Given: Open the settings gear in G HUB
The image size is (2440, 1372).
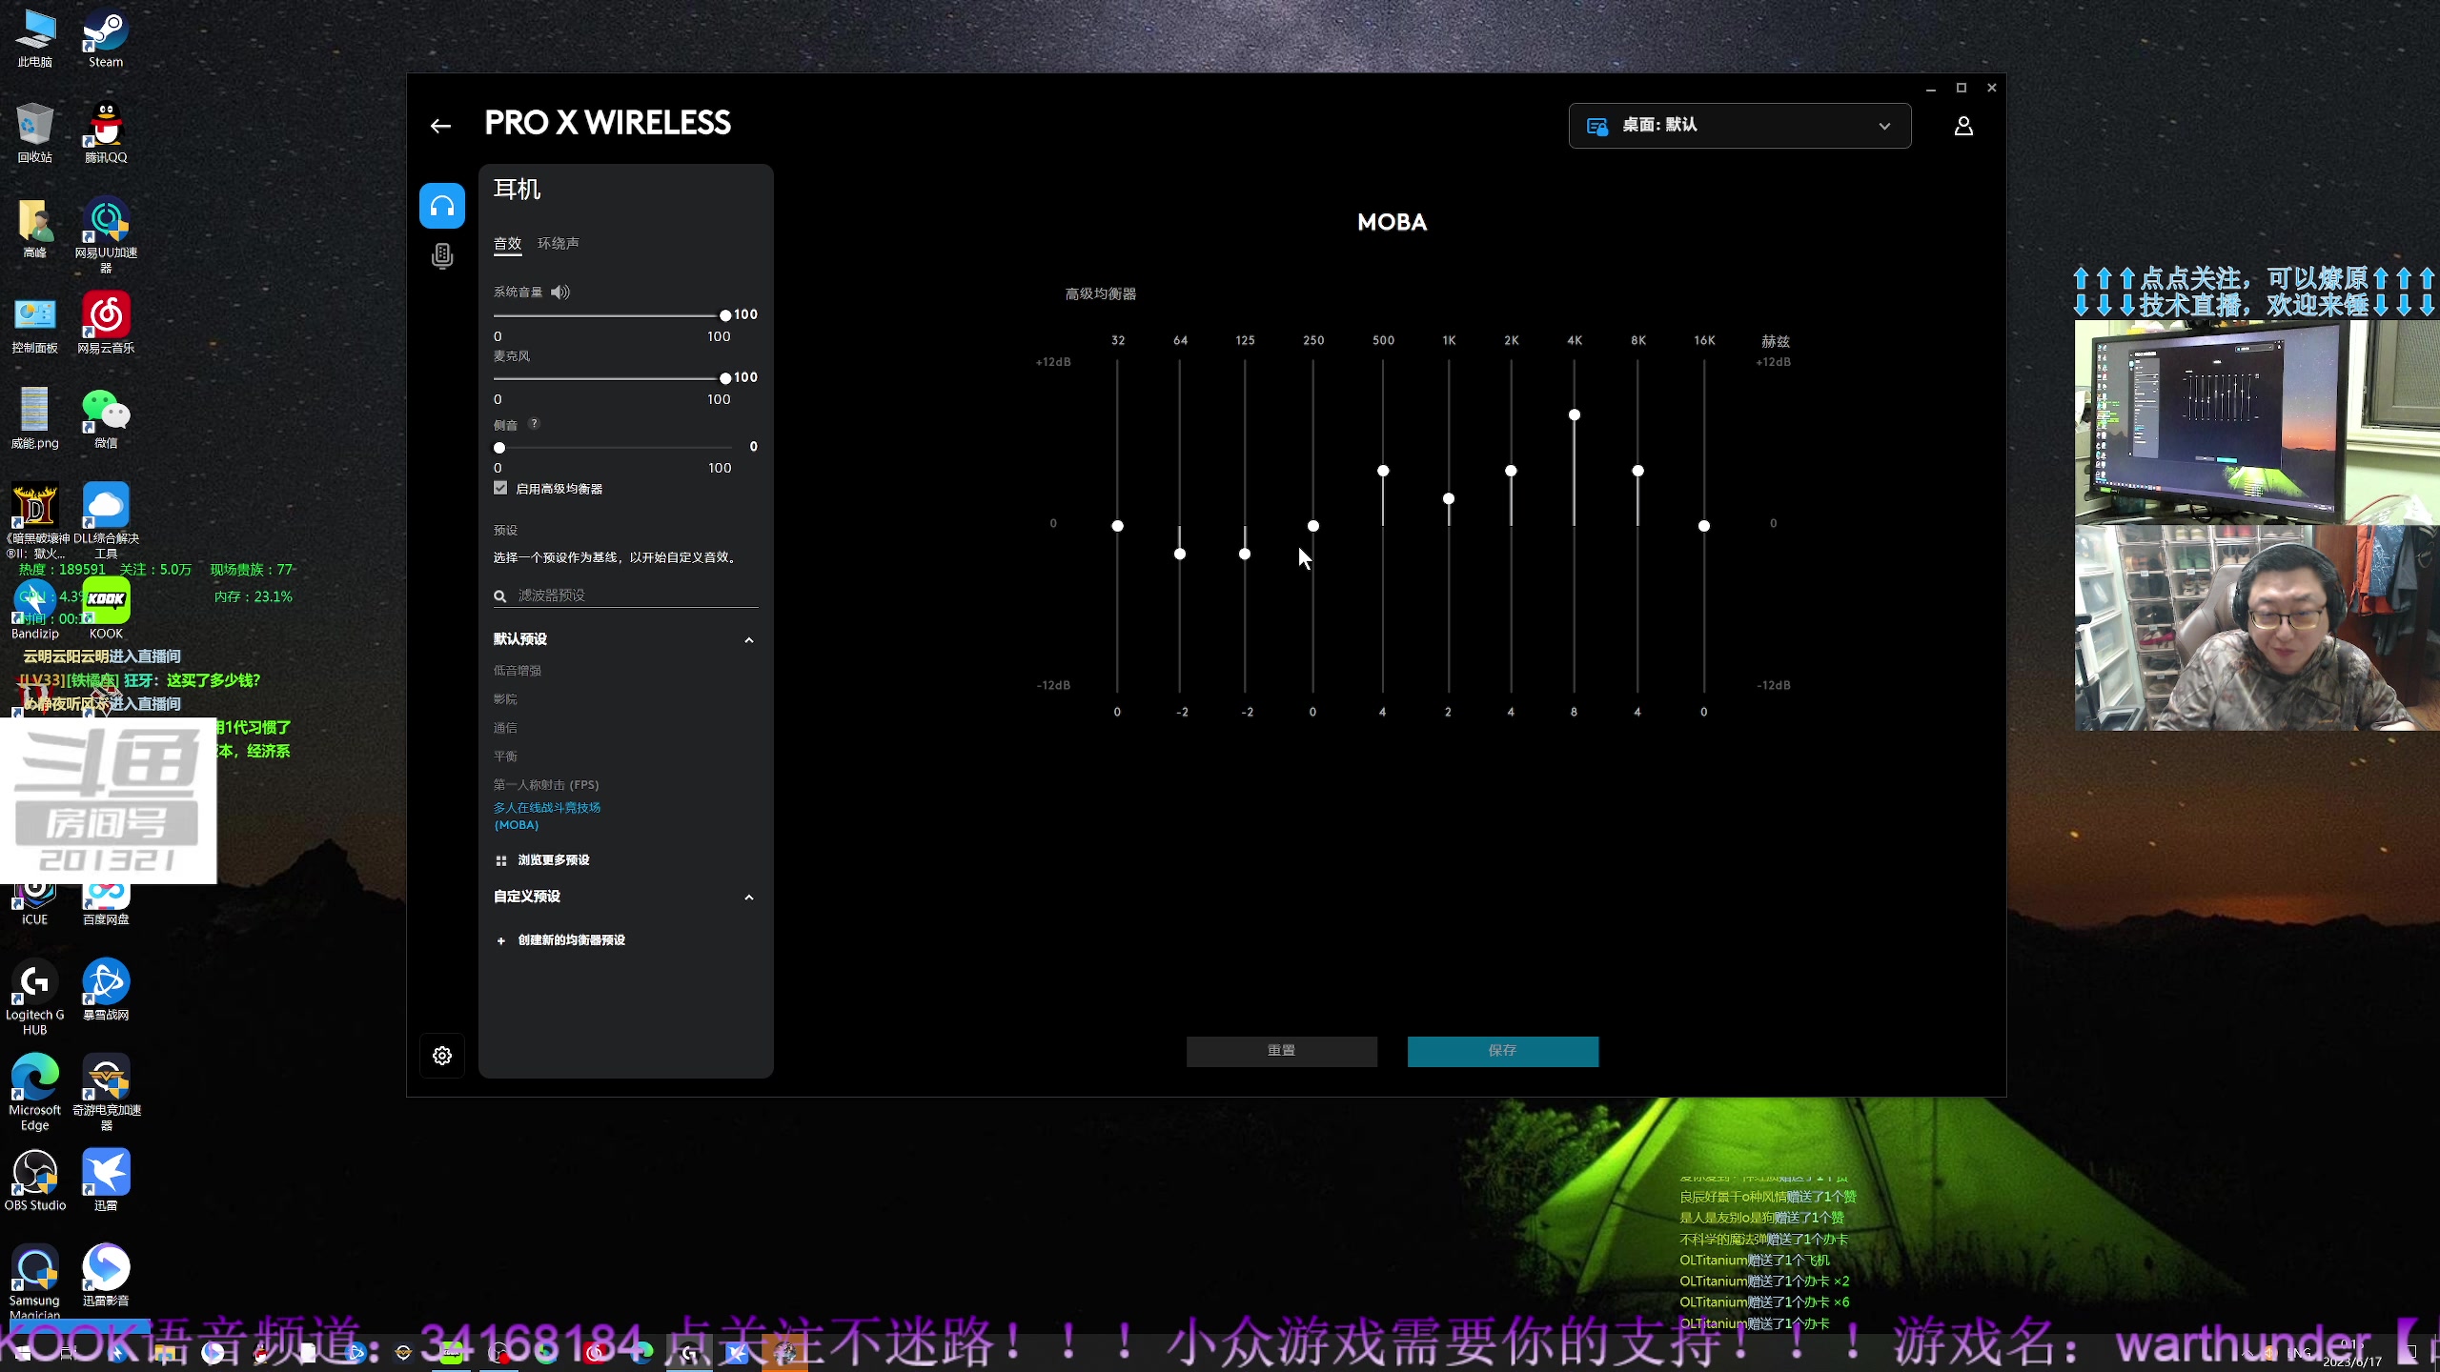Looking at the screenshot, I should [x=442, y=1056].
